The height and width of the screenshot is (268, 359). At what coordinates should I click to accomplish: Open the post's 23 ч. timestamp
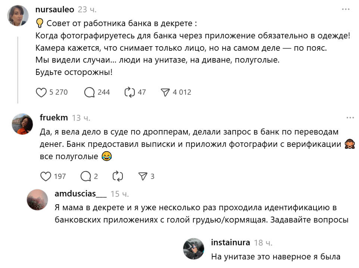pyautogui.click(x=87, y=10)
